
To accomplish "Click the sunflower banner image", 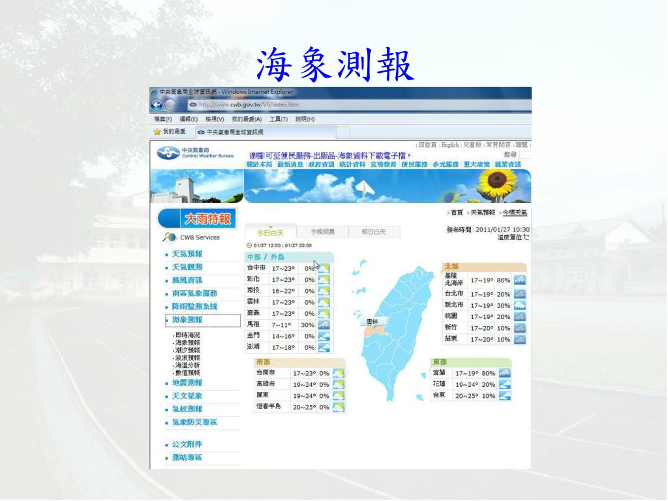I will [496, 184].
